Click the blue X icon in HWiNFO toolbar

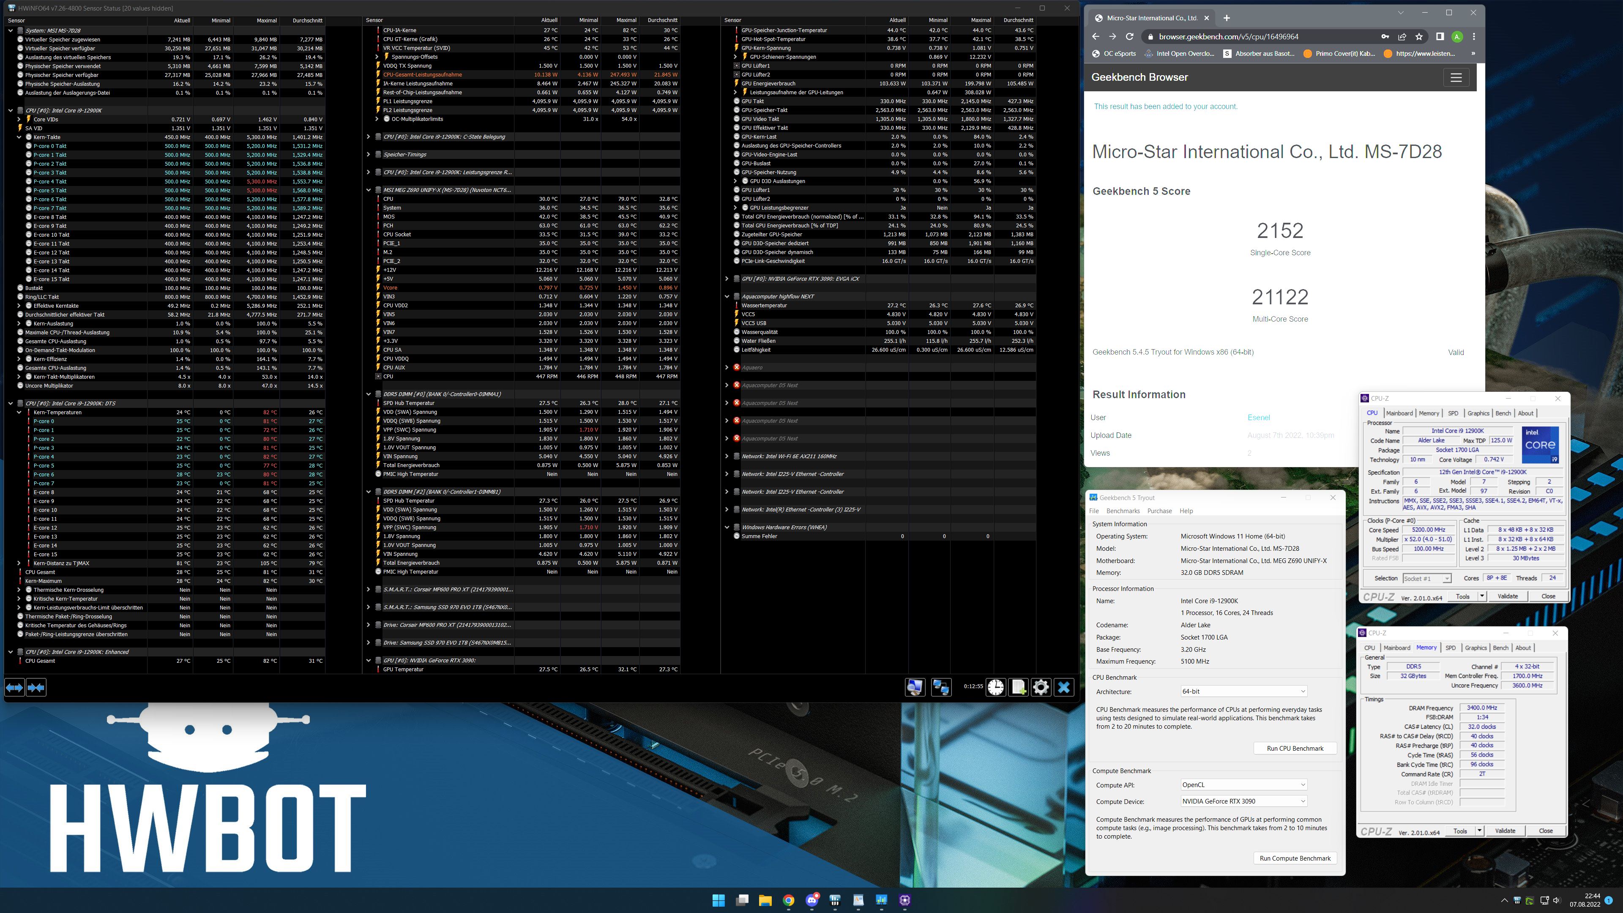(x=1064, y=687)
